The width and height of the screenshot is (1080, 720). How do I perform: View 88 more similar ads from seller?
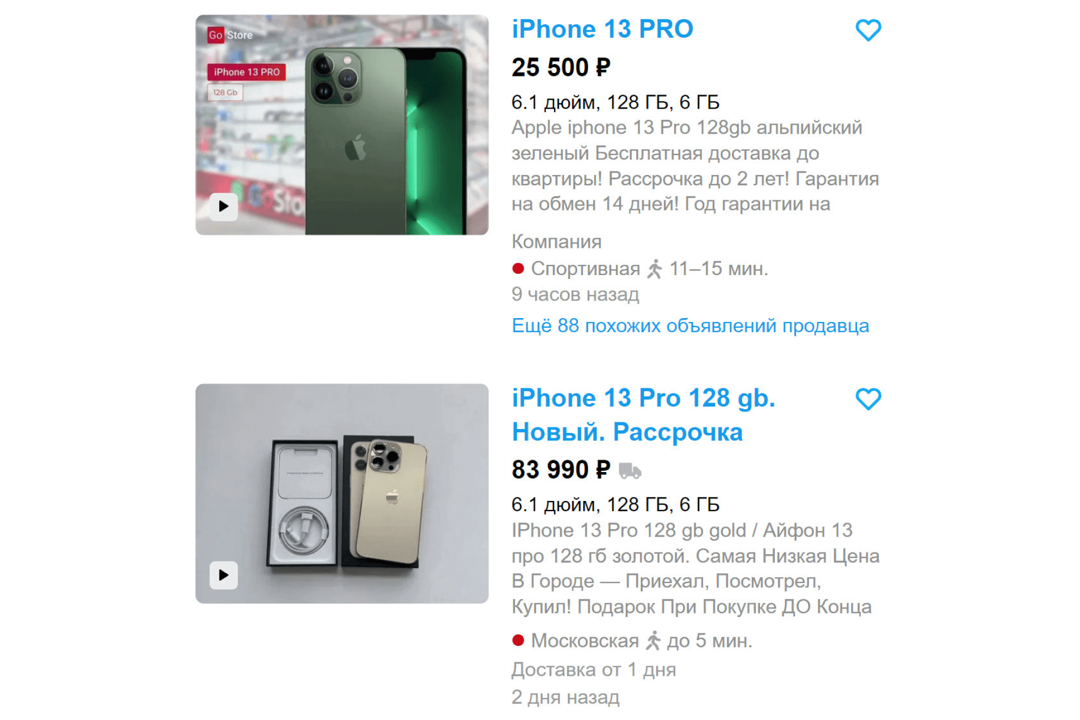click(689, 325)
